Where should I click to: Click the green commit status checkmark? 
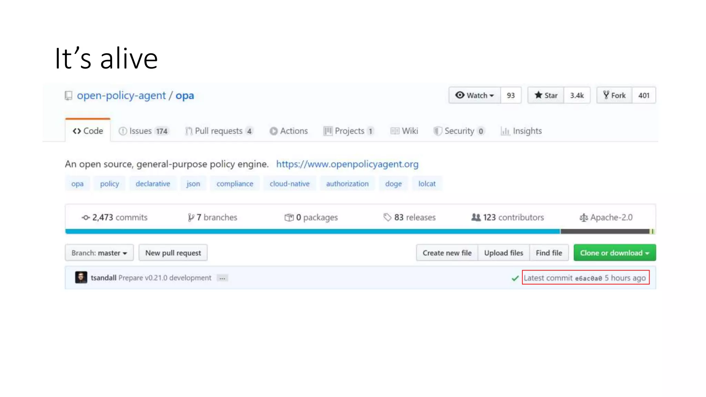click(515, 278)
